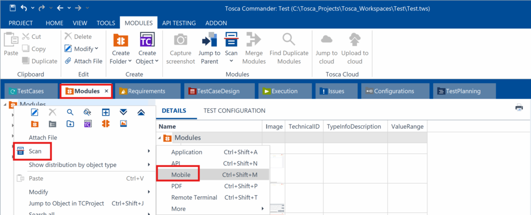Switch to the Execution workspace tab
The width and height of the screenshot is (531, 215).
pos(285,91)
